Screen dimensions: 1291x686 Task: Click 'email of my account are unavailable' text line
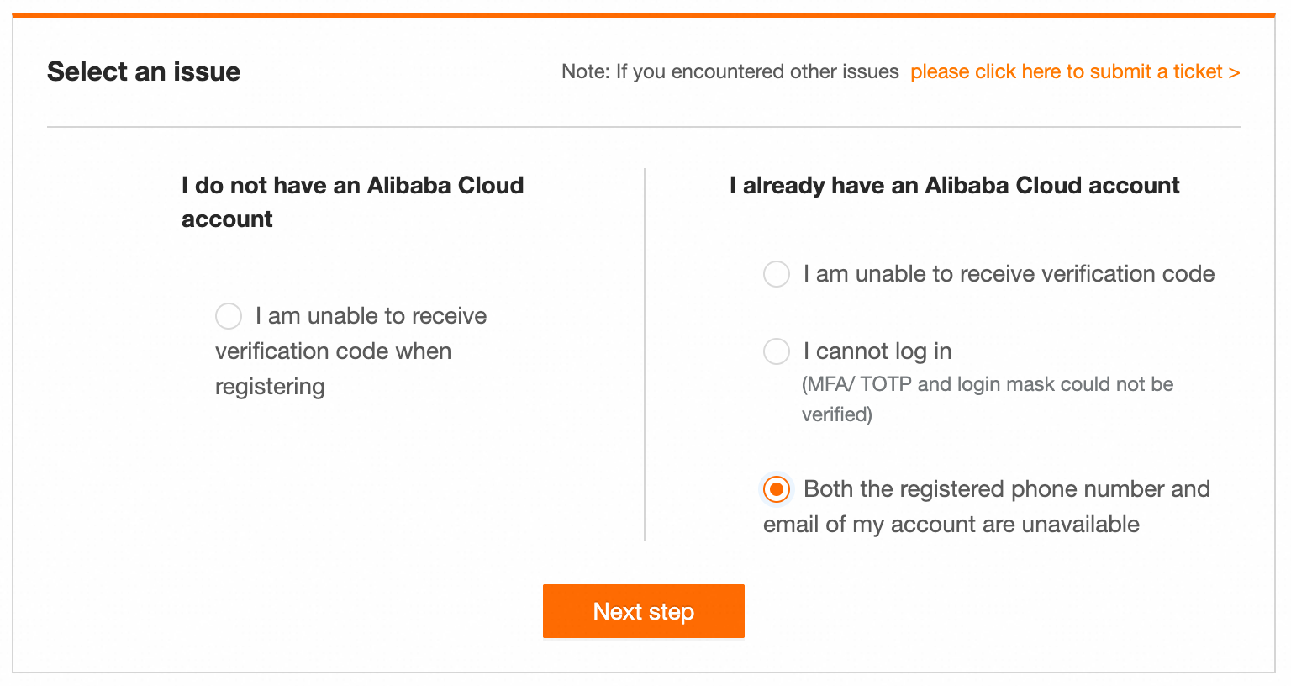tap(951, 525)
